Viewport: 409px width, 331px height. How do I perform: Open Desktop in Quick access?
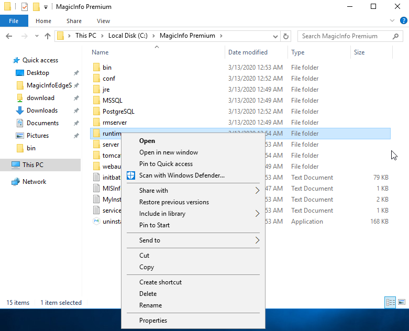pyautogui.click(x=38, y=73)
